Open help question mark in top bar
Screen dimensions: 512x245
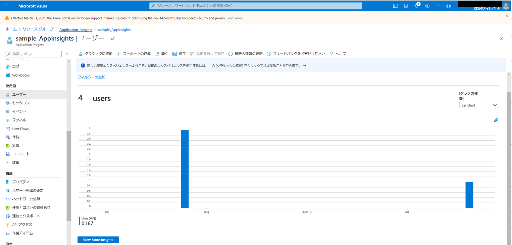pos(438,6)
